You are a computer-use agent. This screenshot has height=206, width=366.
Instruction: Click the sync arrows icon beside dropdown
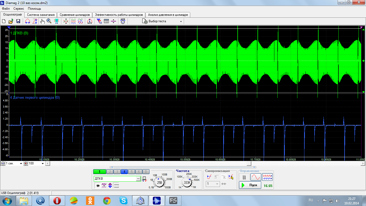[x=224, y=184]
